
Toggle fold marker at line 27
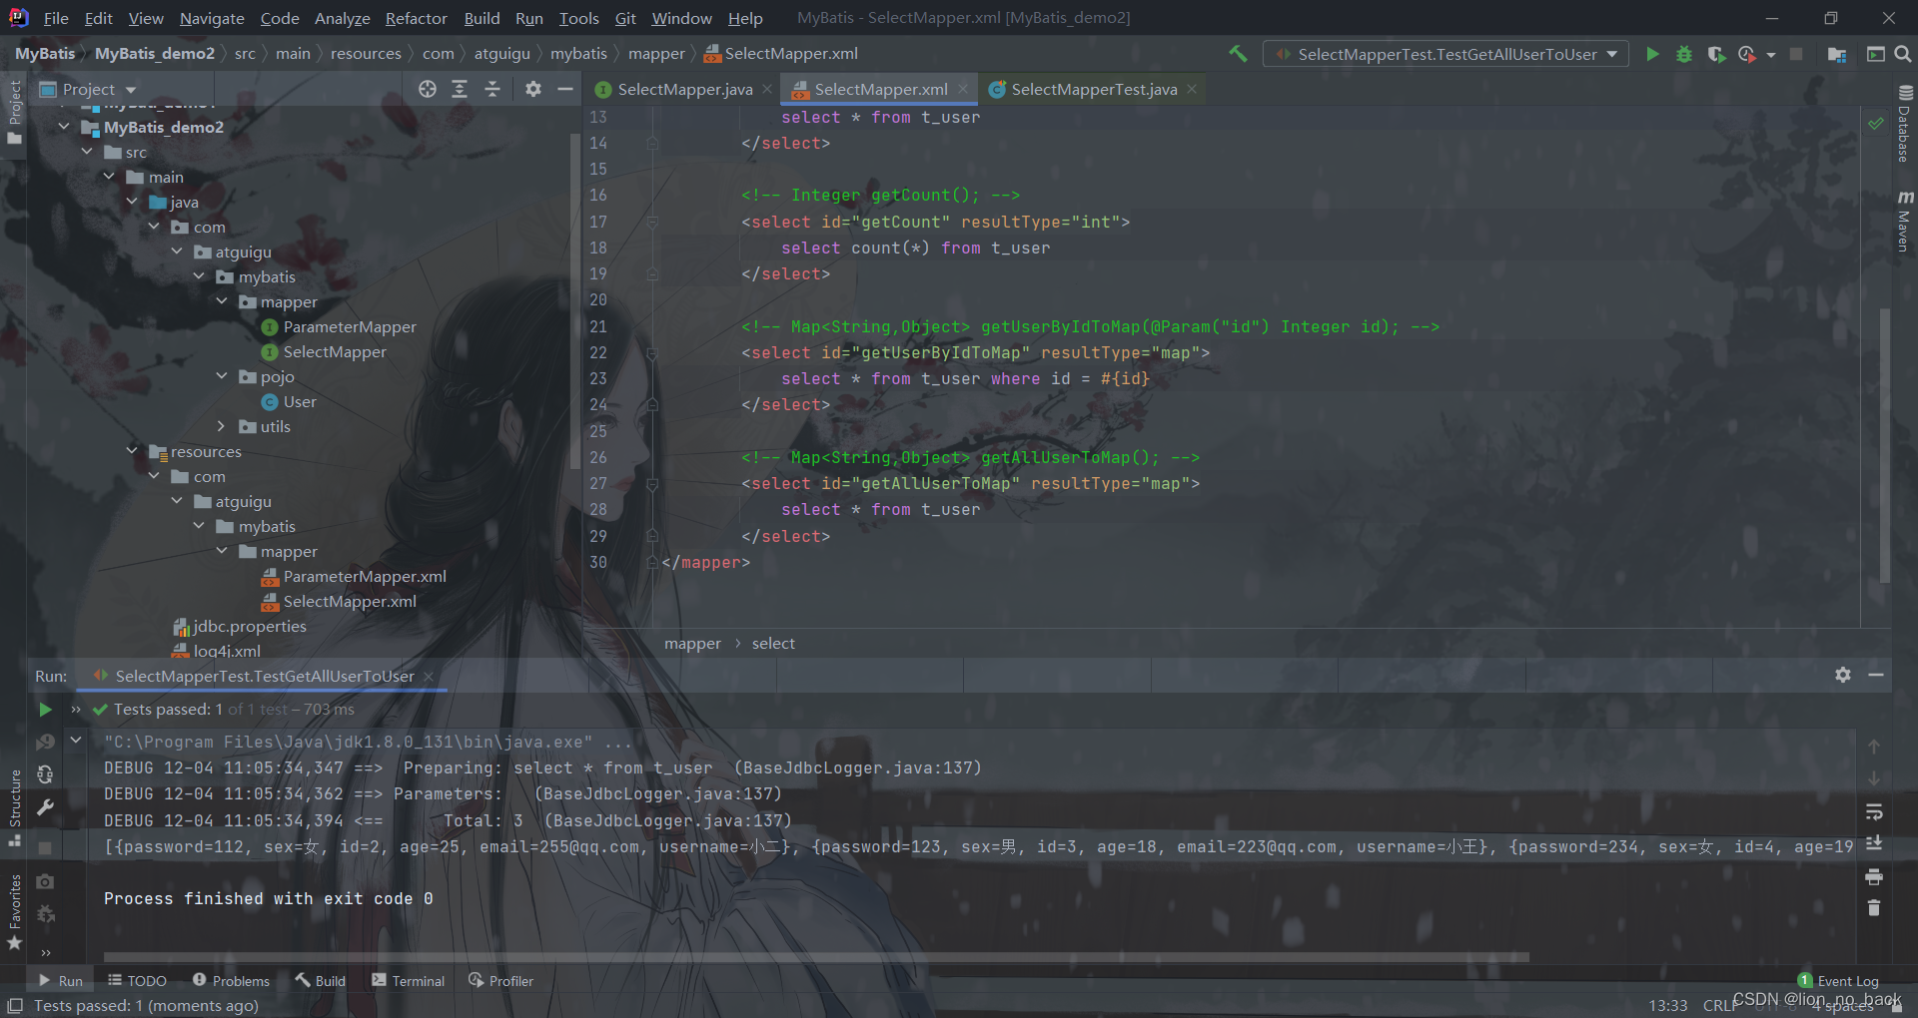coord(651,483)
